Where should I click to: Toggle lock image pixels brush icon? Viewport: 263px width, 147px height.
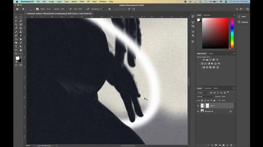point(205,100)
